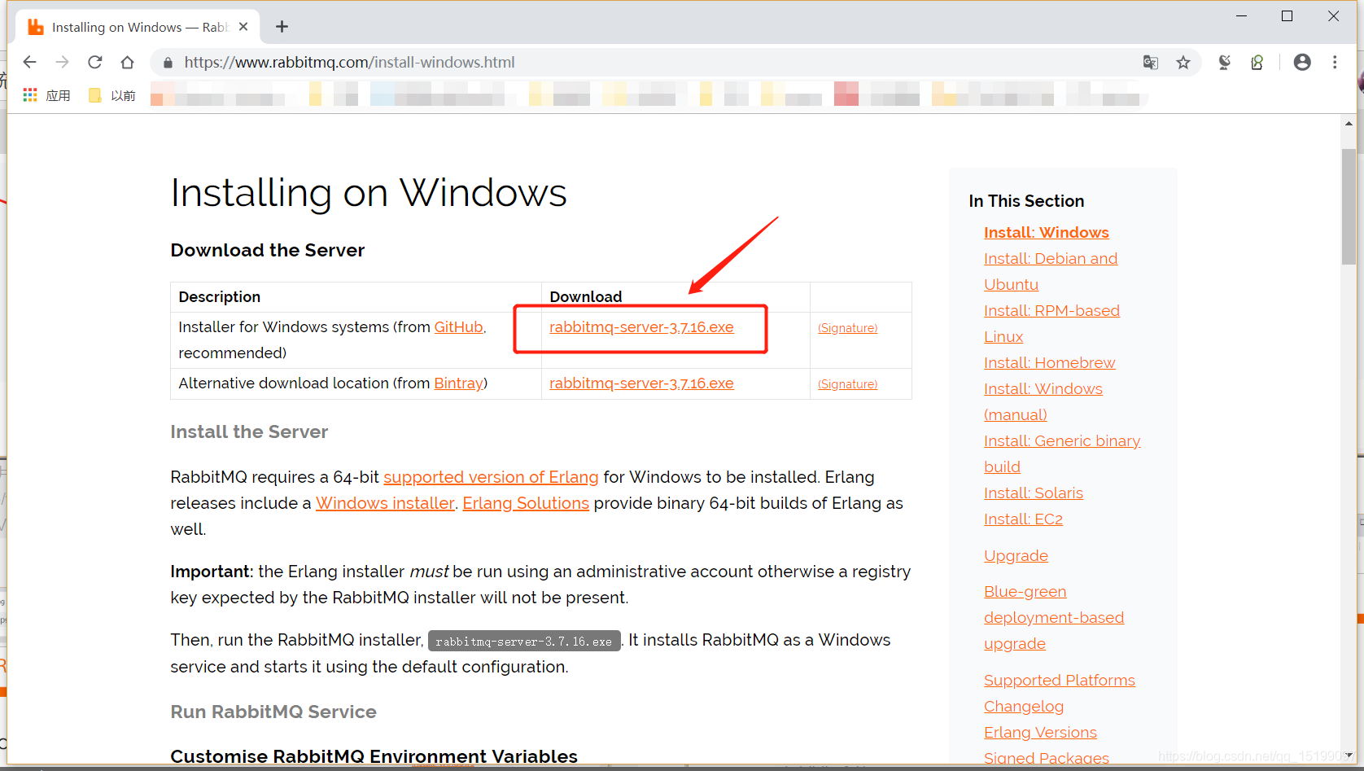Open the user profile icon
Screen dimensions: 1364x771
coord(1302,62)
